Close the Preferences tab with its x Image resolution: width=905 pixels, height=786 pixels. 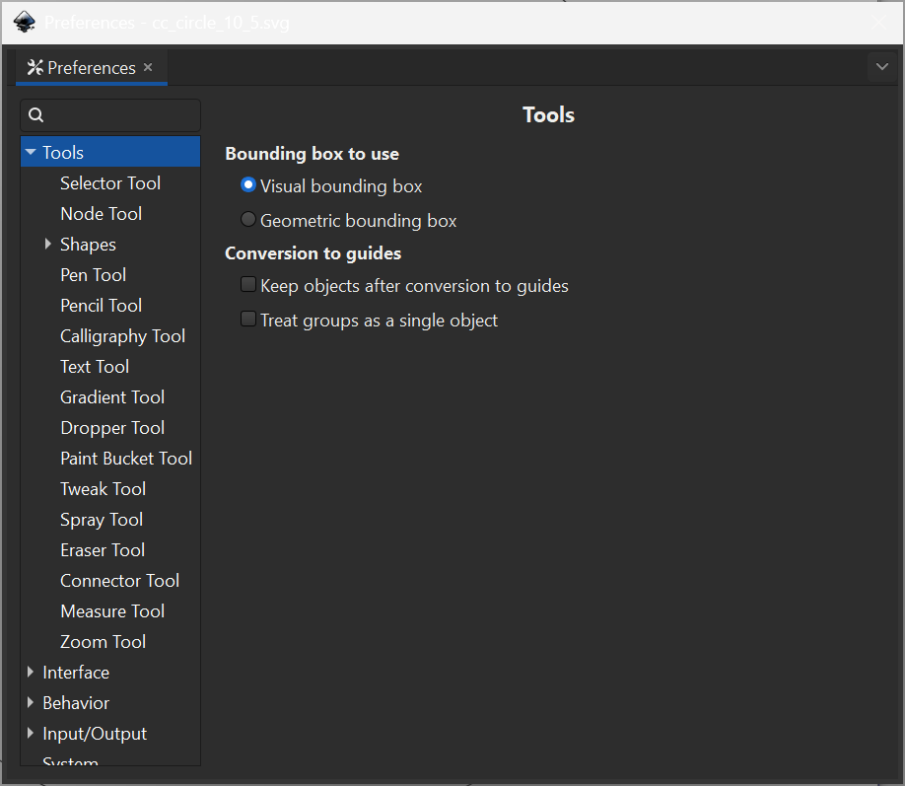click(x=148, y=68)
